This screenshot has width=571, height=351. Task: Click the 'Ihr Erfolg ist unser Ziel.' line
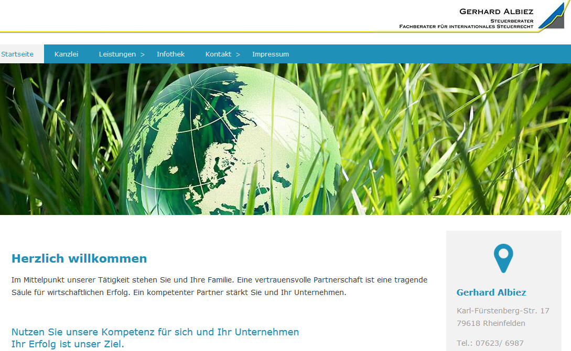click(68, 344)
